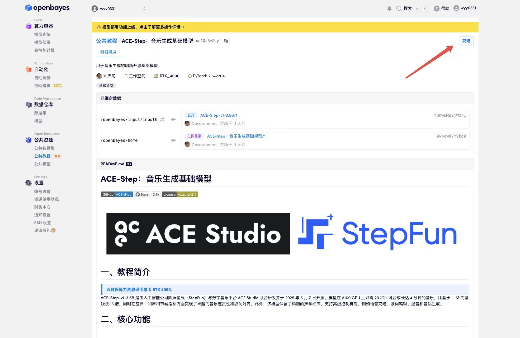Open the help question mark icon
Image resolution: width=520 pixels, height=338 pixels.
coord(436,8)
